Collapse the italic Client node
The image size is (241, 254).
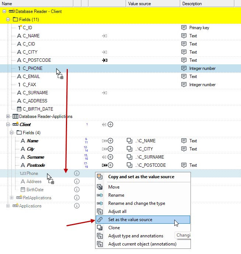(8, 124)
